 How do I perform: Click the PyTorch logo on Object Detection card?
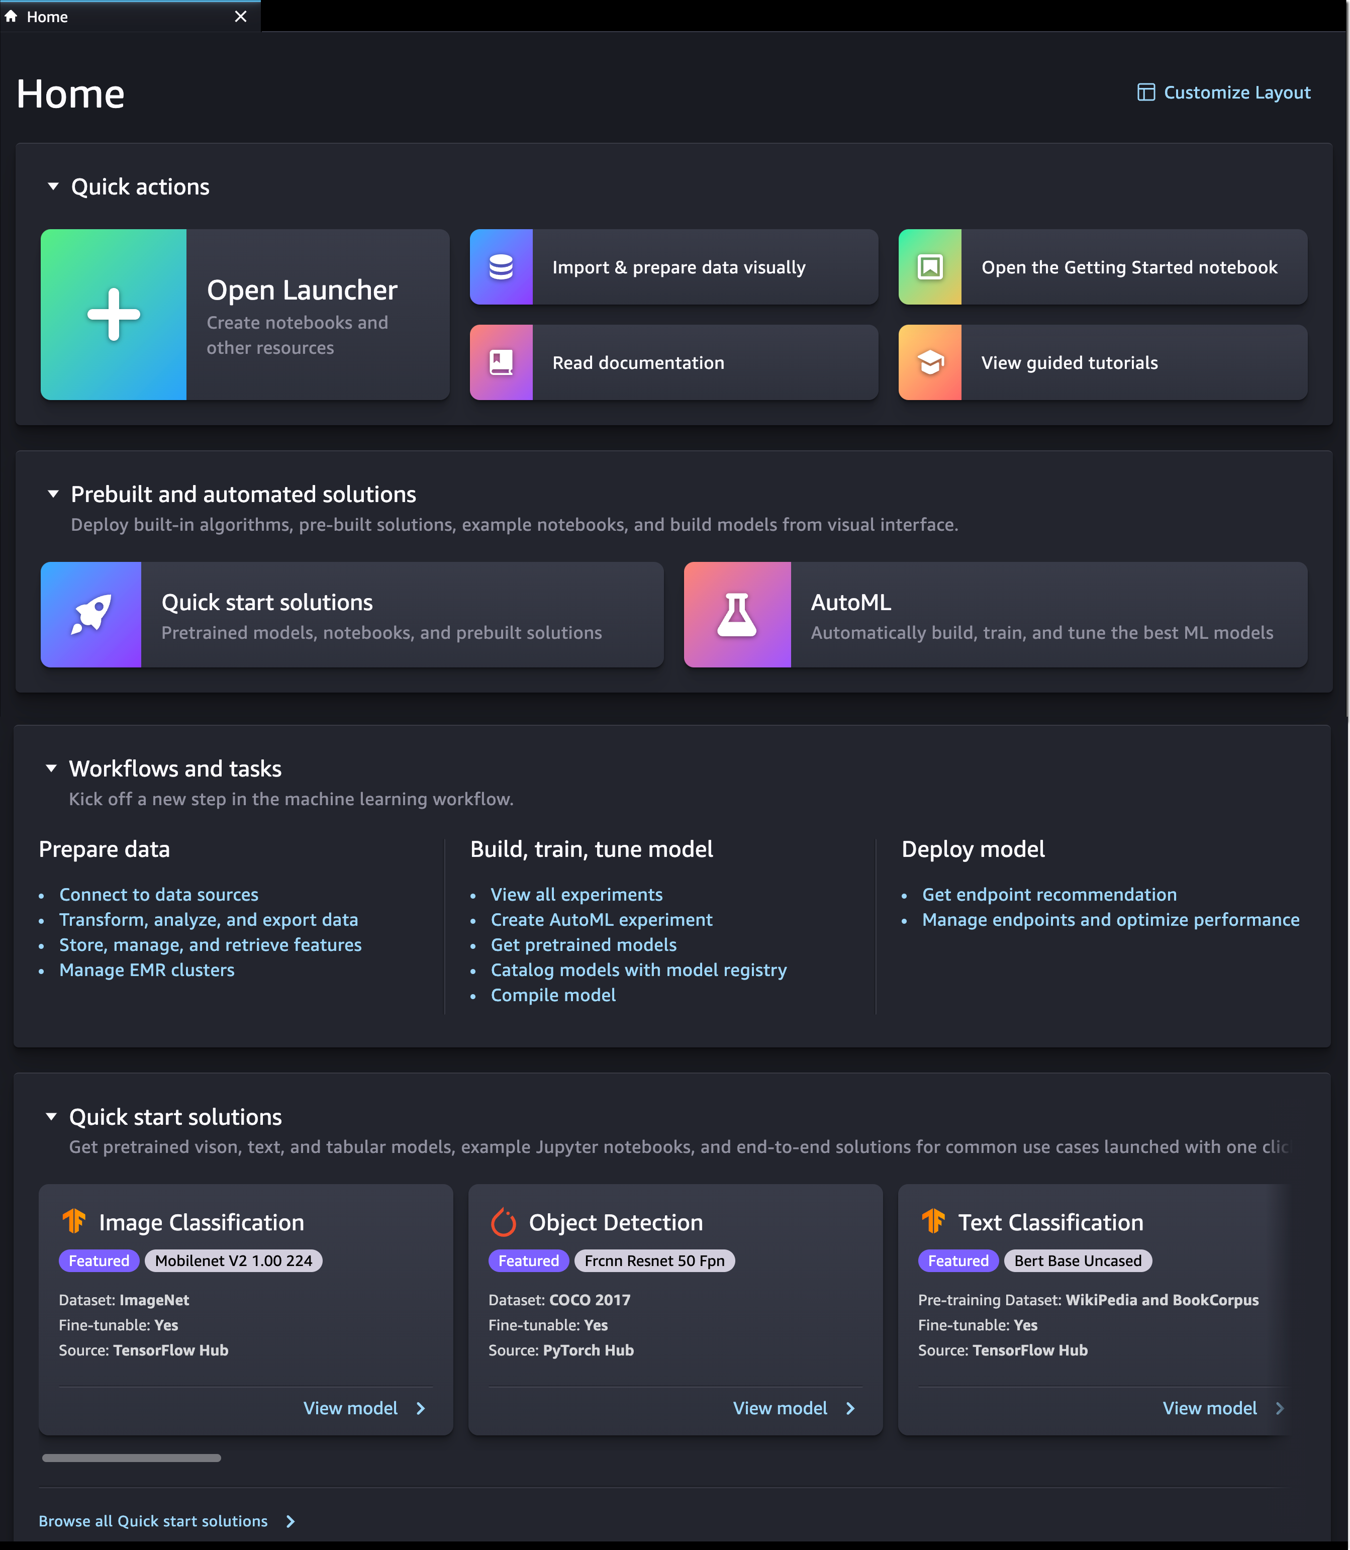(x=503, y=1222)
